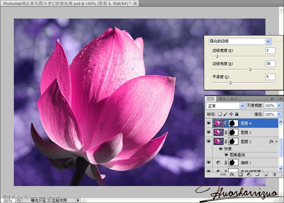This screenshot has width=284, height=203.
Task: Select 曲线 1 layer row
Action: click(242, 163)
